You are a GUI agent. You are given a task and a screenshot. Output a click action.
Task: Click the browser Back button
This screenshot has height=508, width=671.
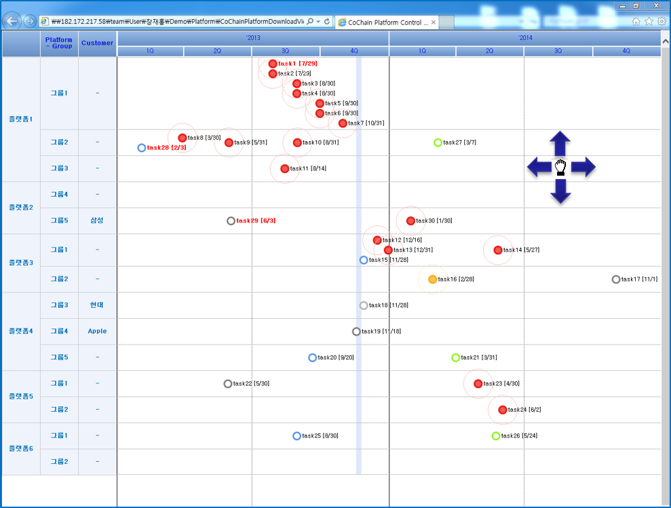point(12,22)
